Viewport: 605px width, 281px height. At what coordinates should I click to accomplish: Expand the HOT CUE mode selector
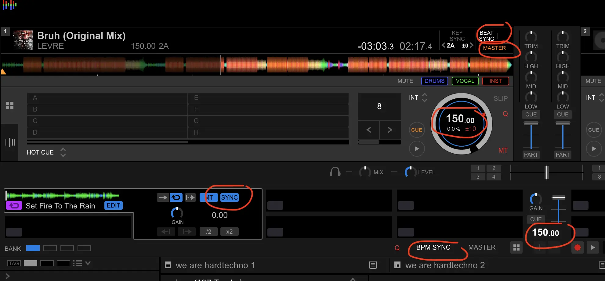tap(63, 152)
